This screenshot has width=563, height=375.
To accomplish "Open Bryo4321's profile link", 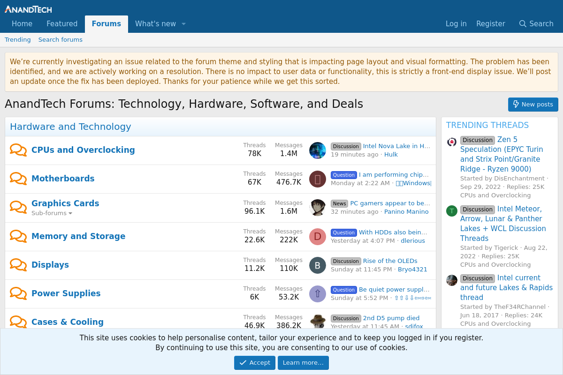I will point(412,270).
